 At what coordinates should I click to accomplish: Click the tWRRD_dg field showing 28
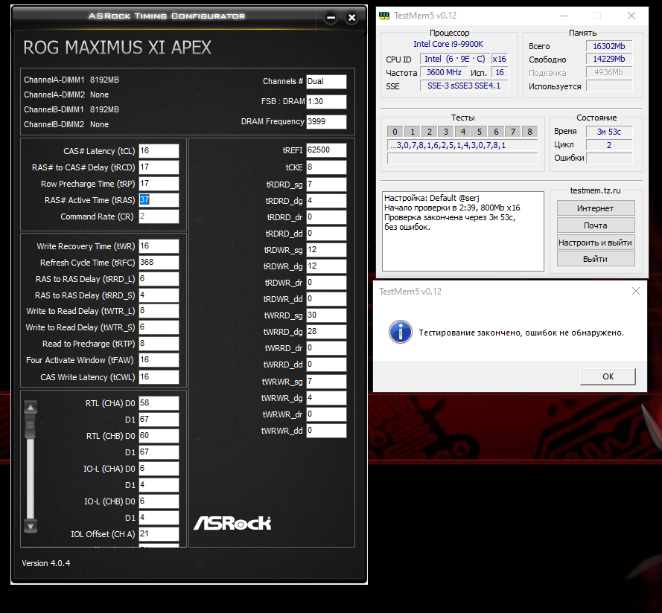tap(326, 332)
